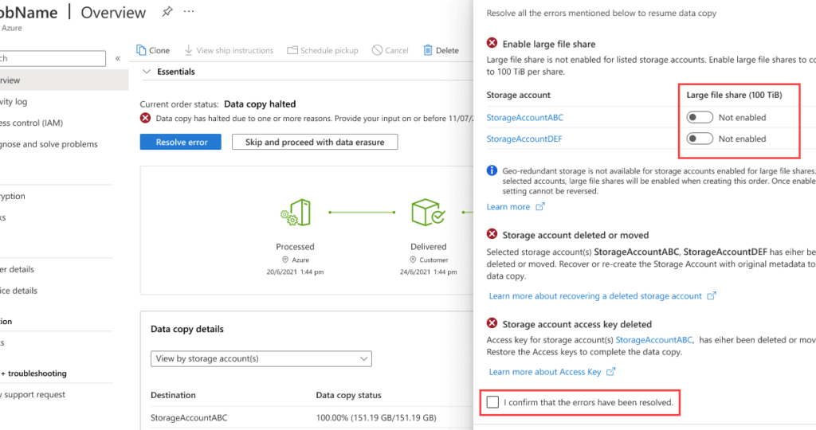Image resolution: width=816 pixels, height=430 pixels.
Task: Click the Data copy details heading
Action: pyautogui.click(x=187, y=329)
